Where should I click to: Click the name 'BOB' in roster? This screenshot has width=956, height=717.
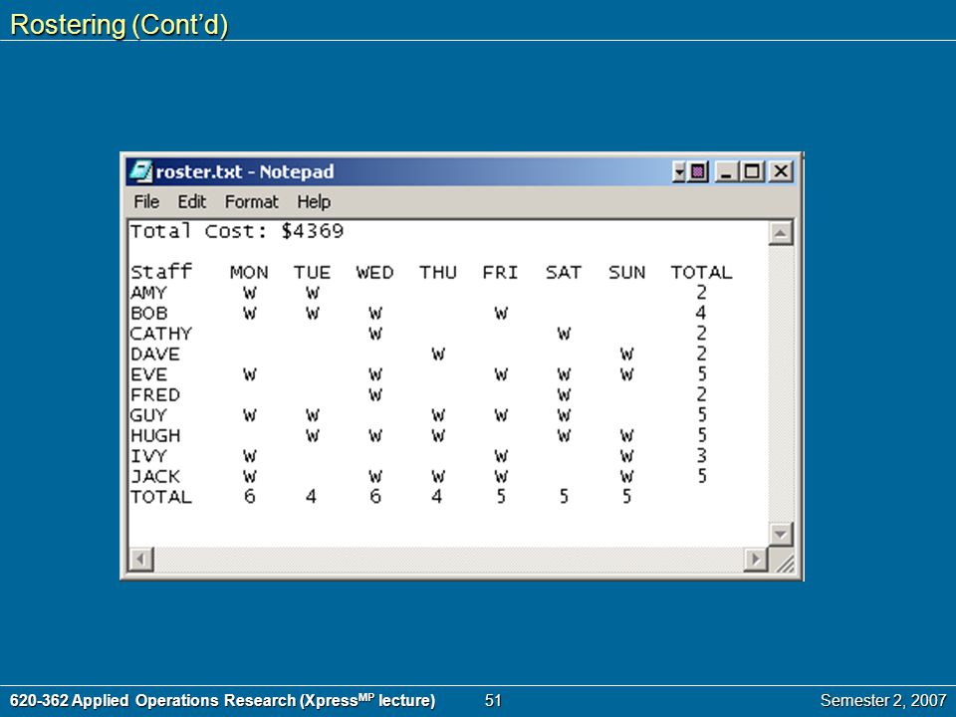point(148,314)
